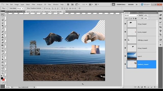Open the Opacity slider arrow
Screen dimensions: 163x91
click(149, 15)
